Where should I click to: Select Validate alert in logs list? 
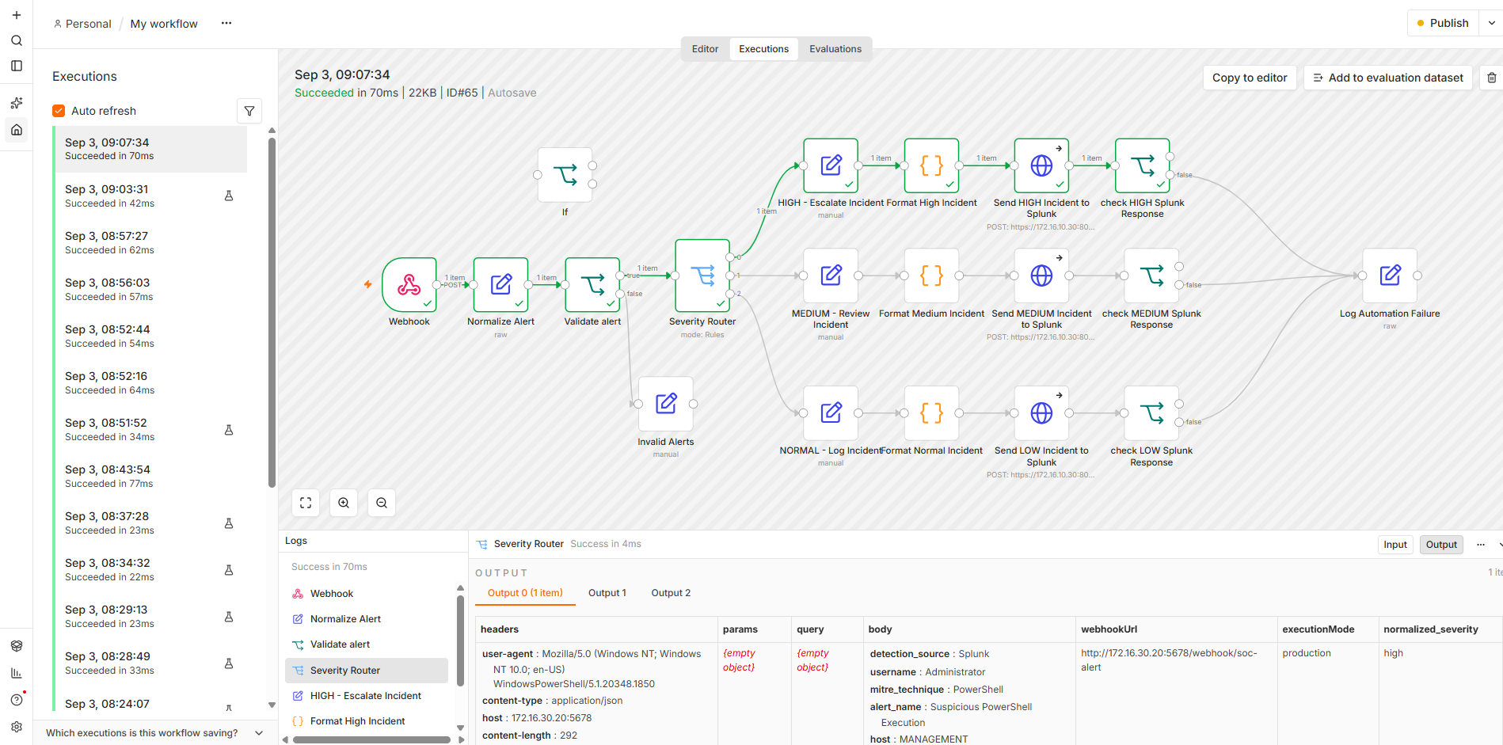(367, 644)
